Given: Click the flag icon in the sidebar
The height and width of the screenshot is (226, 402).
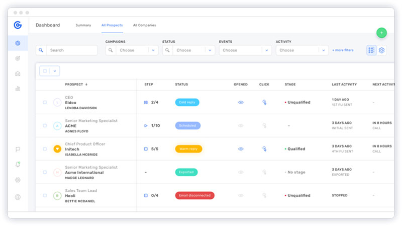Looking at the screenshot, I should point(18,149).
